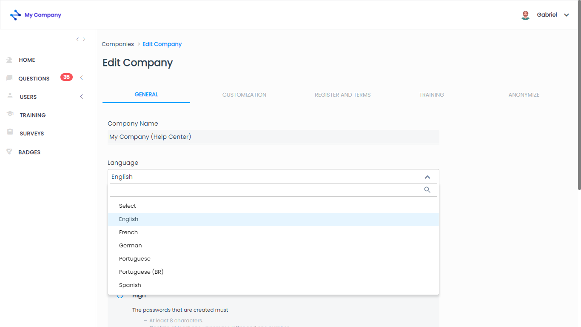
Task: Open the REGISTER AND TERMS tab
Action: point(343,95)
